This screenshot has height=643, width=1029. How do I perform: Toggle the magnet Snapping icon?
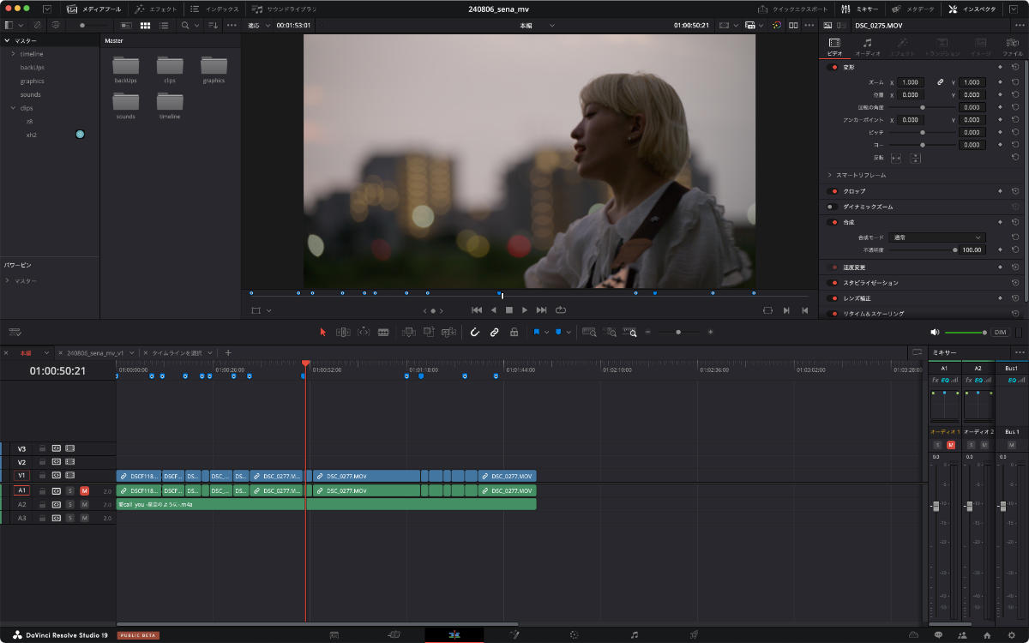pyautogui.click(x=474, y=332)
